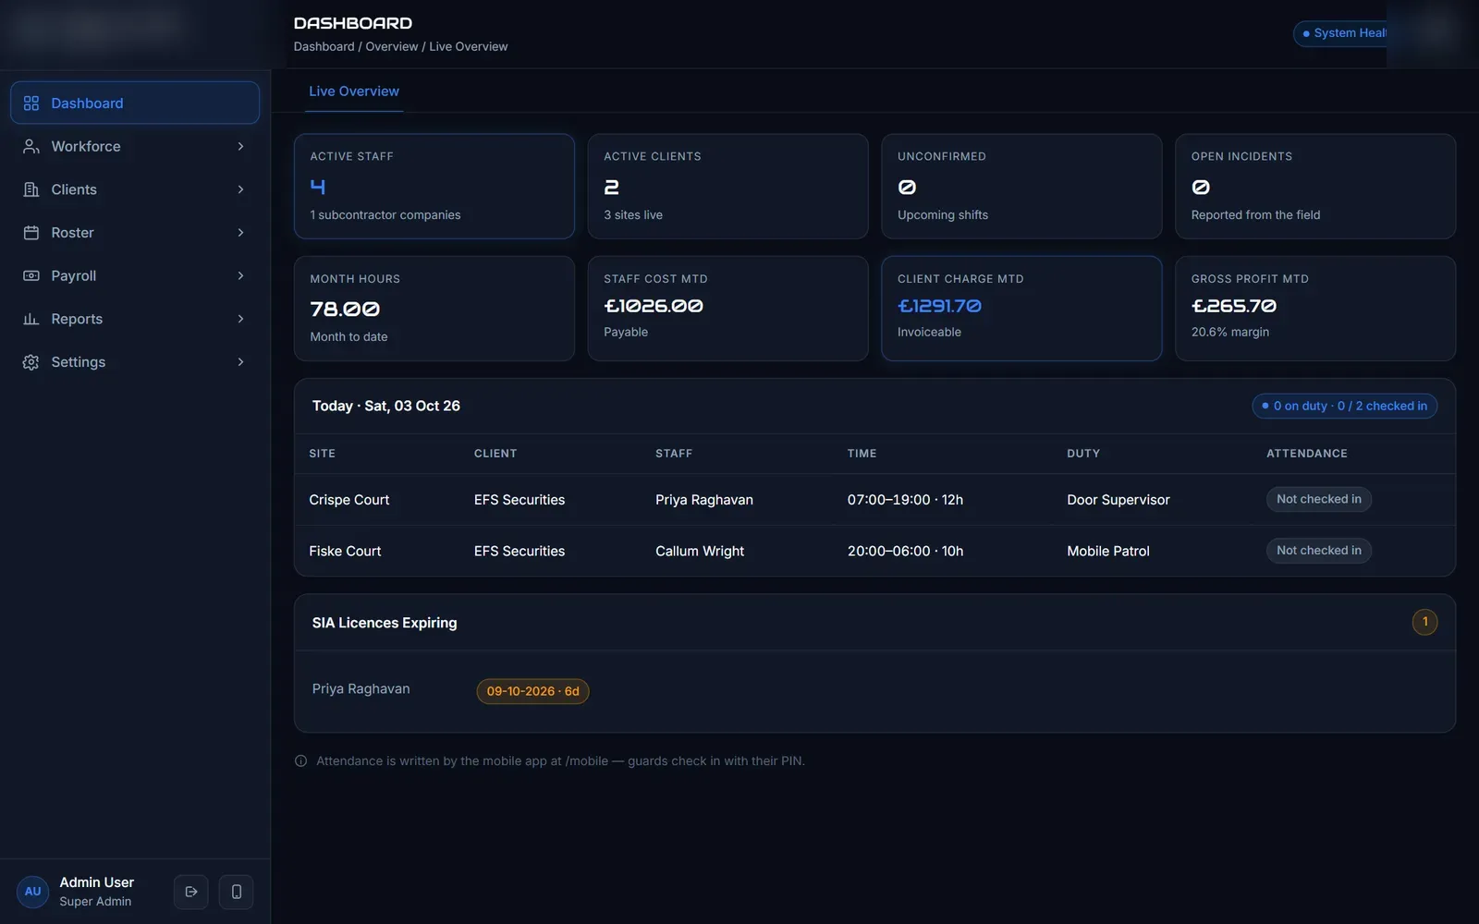Expand the Roster menu chevron
The height and width of the screenshot is (924, 1479).
[x=240, y=233]
